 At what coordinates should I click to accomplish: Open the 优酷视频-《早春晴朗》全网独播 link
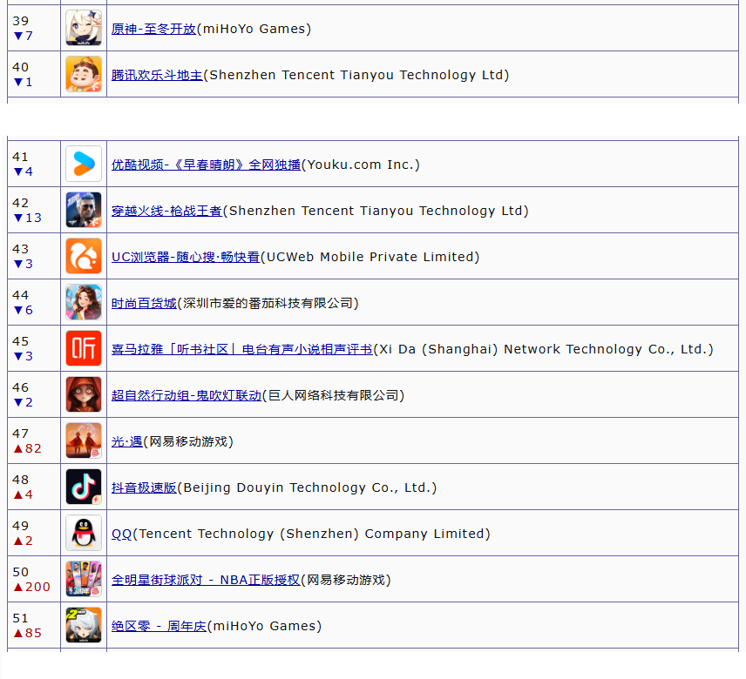(206, 165)
